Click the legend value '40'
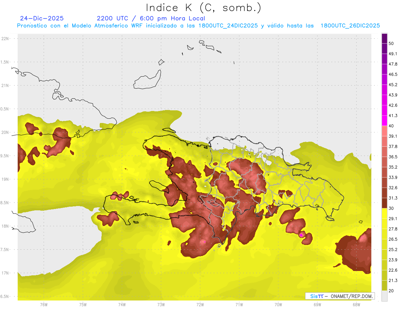The image size is (400, 309). (x=391, y=126)
